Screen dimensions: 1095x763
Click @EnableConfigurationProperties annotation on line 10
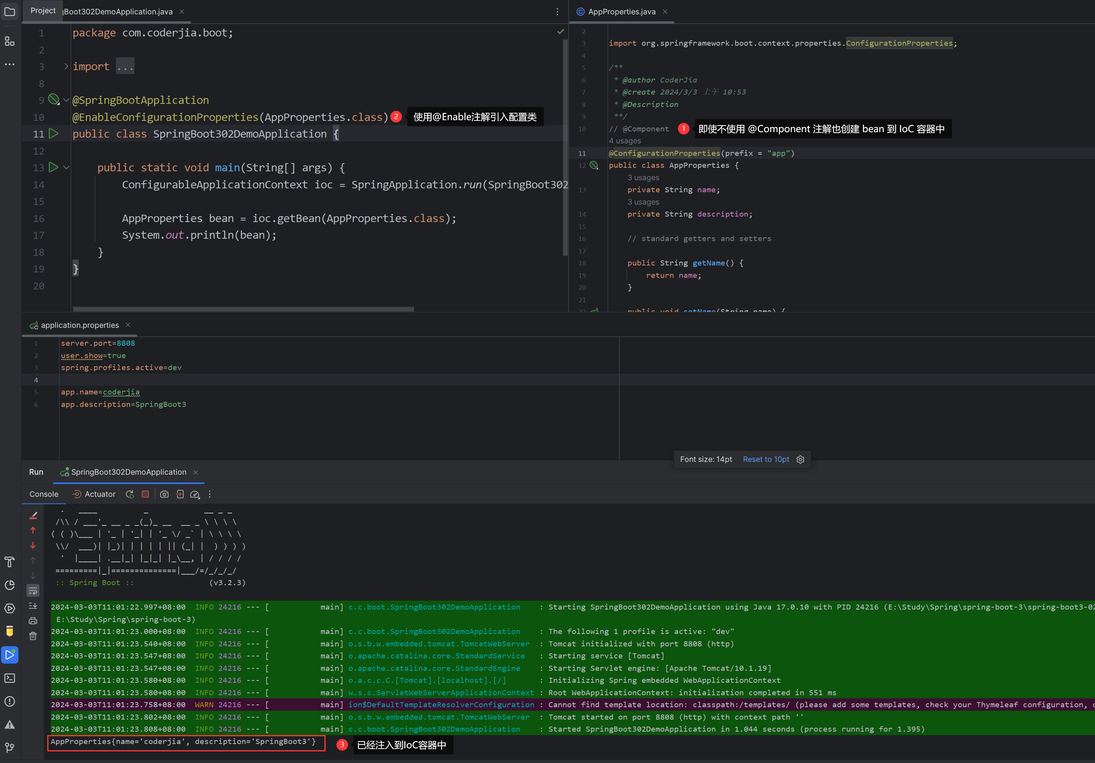[x=165, y=117]
